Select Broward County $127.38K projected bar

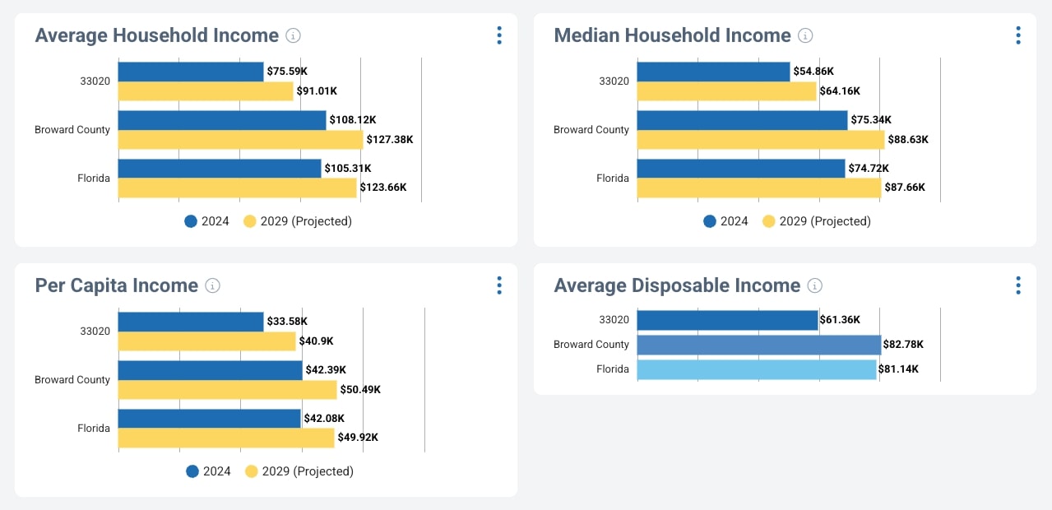[x=240, y=140]
